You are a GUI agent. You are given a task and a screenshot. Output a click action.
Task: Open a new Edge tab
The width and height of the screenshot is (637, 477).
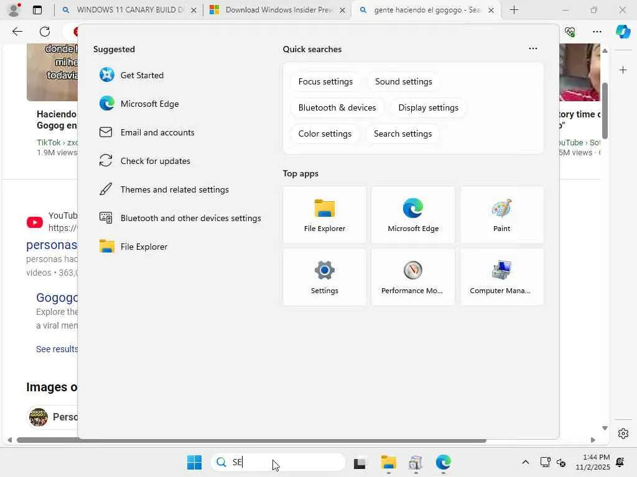point(514,10)
